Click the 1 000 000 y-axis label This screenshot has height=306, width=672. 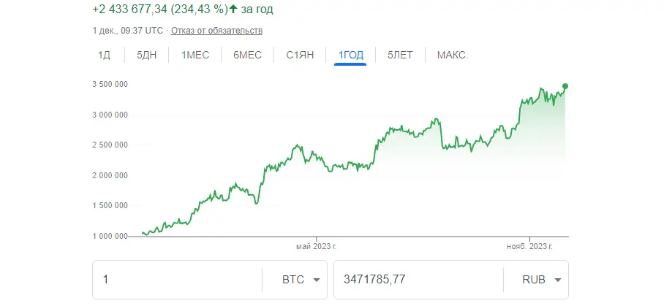point(110,236)
